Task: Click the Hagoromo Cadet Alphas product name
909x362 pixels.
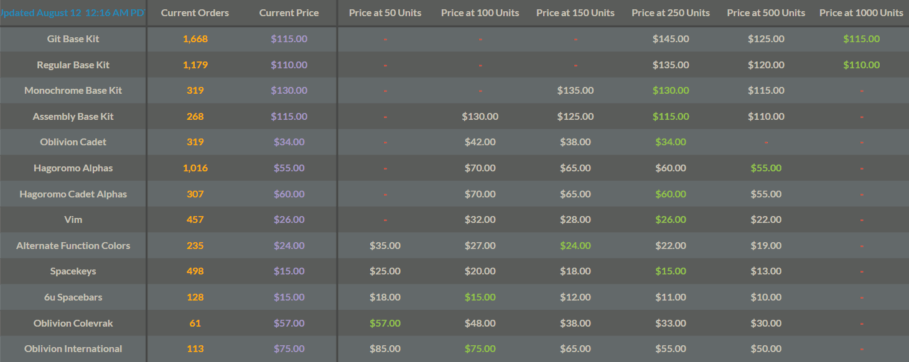Action: [x=73, y=194]
